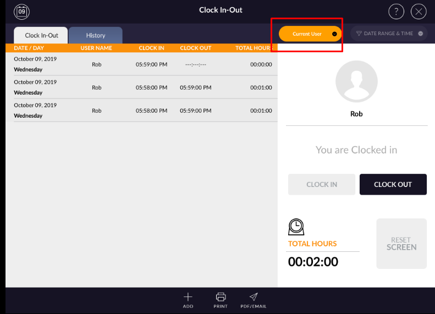
Task: Click the User Name column header
Action: pyautogui.click(x=96, y=48)
